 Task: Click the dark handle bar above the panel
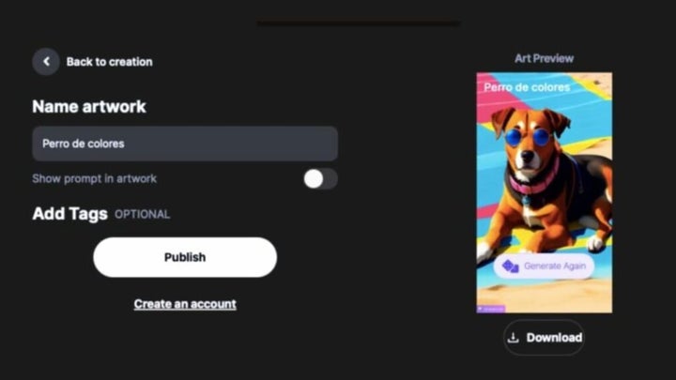coord(359,23)
